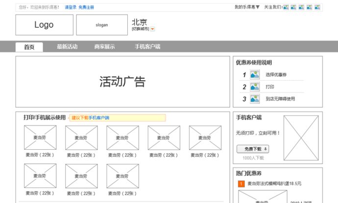Viewport: 338px width, 203px height.
Task: Go to the 手机客户端 nav tab
Action: point(147,47)
